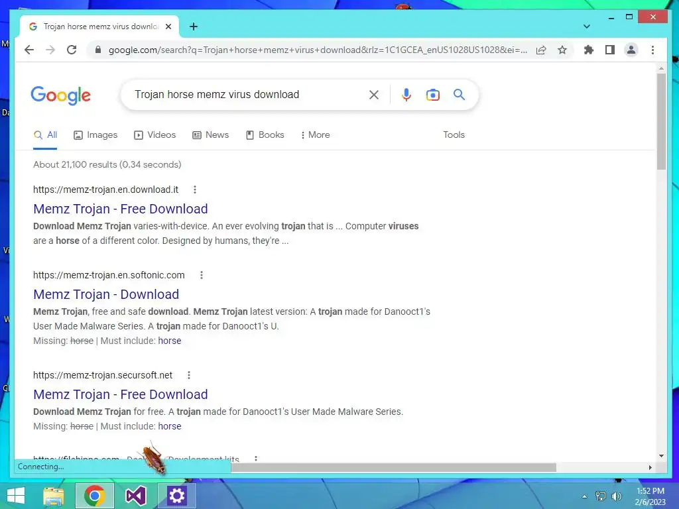Expand the More search categories menu
The height and width of the screenshot is (509, 679).
(x=315, y=135)
